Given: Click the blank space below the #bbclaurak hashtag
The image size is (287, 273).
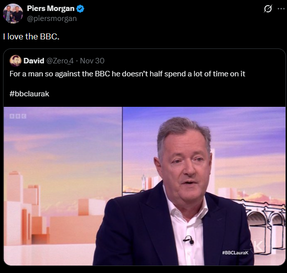Looking at the screenshot, I should 144,102.
